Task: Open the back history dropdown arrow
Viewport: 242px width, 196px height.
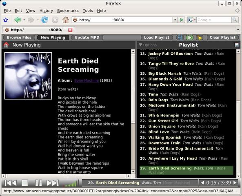Action: pyautogui.click(x=24, y=20)
